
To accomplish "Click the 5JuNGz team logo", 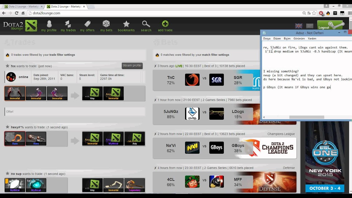I will click(192, 114).
